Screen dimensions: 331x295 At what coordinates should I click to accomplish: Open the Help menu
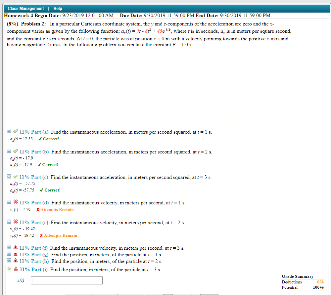pos(57,8)
